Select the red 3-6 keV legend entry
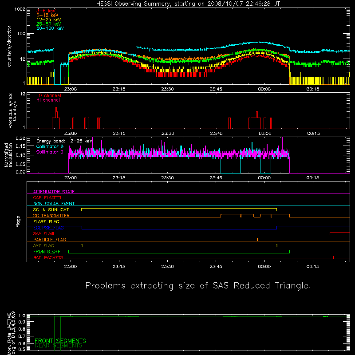 46,11
